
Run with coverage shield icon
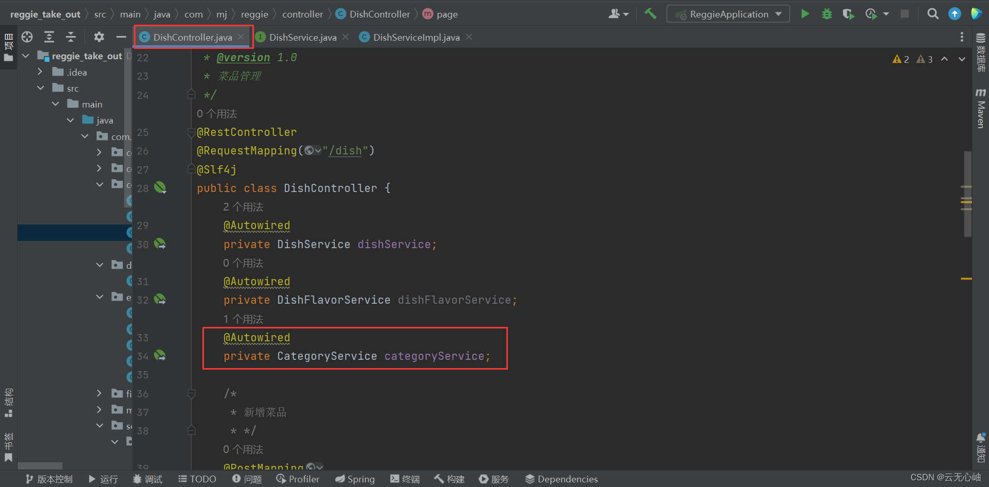[x=848, y=14]
